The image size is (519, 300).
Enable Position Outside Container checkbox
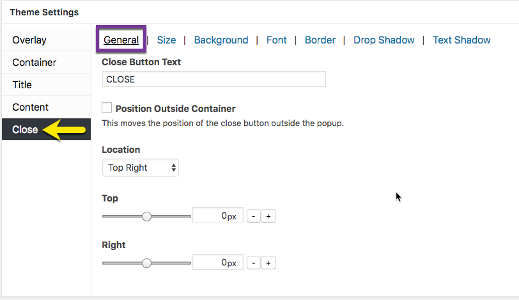point(107,108)
